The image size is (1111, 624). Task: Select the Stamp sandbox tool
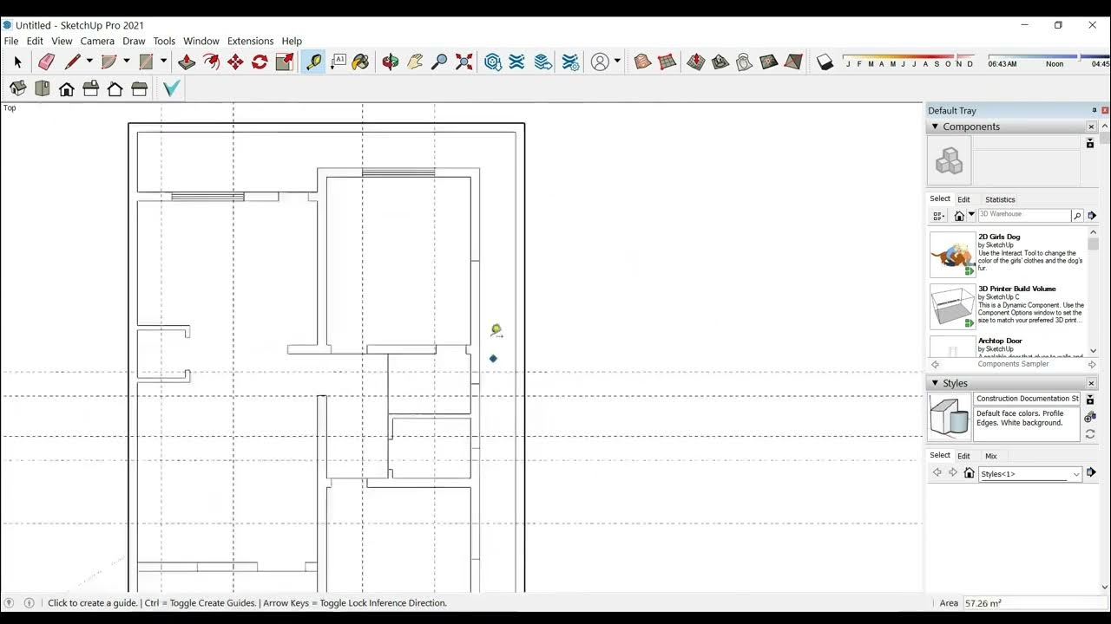pyautogui.click(x=720, y=62)
